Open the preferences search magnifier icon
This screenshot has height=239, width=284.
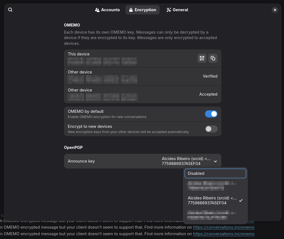10,10
